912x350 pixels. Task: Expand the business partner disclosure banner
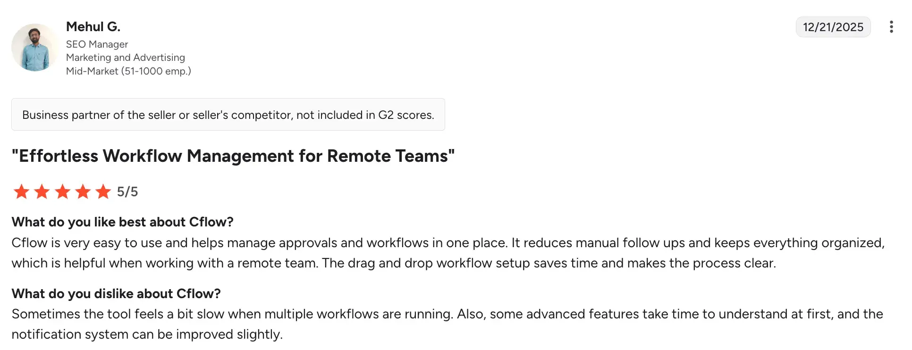(228, 114)
